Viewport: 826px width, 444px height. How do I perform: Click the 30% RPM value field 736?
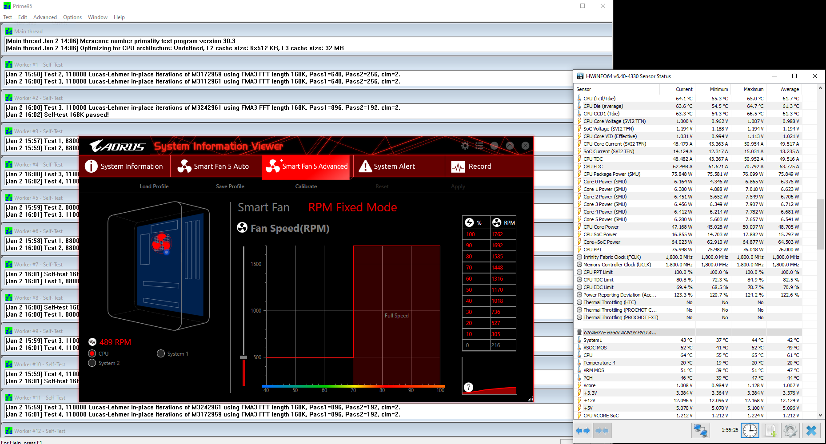(503, 312)
